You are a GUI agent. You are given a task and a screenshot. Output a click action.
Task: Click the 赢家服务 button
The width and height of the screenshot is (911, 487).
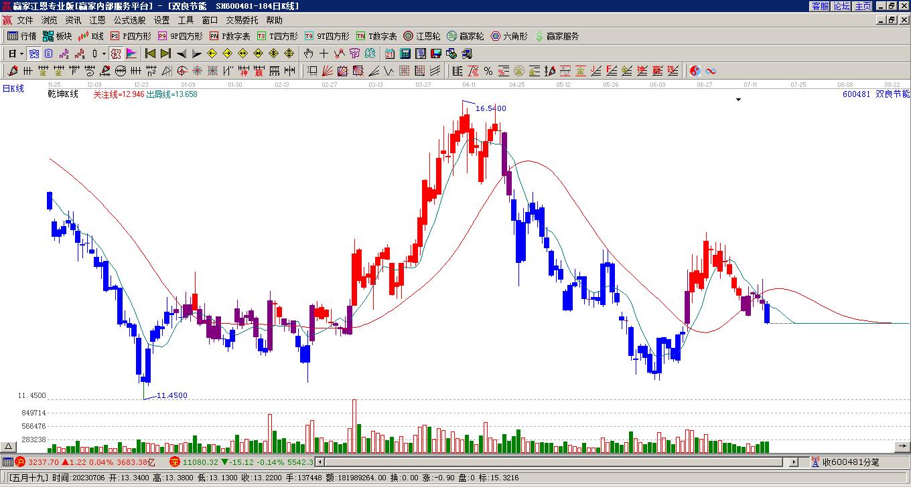coord(556,36)
